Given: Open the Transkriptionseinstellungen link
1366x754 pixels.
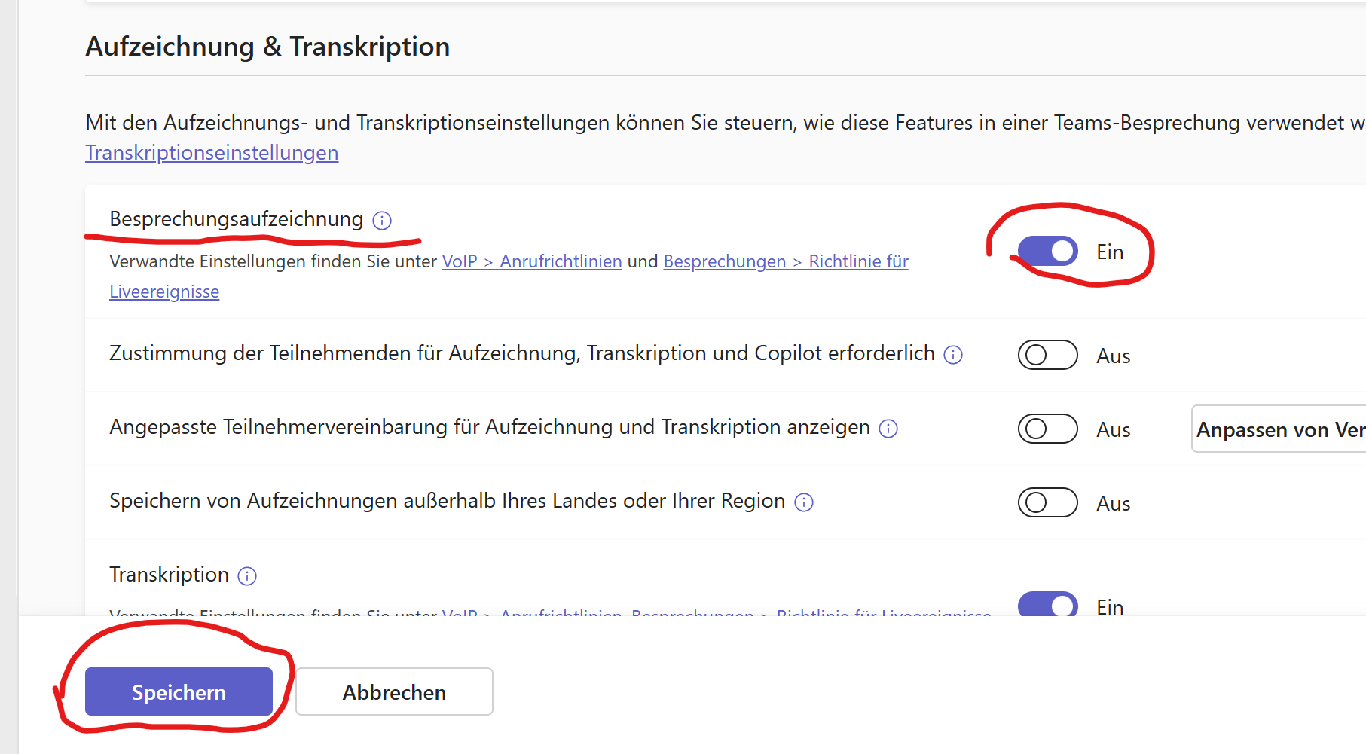Looking at the screenshot, I should point(212,153).
